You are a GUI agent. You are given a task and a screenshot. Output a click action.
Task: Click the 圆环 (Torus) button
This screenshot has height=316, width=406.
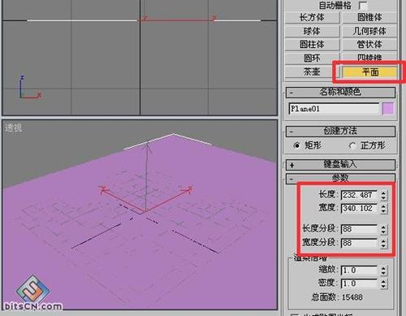[312, 58]
